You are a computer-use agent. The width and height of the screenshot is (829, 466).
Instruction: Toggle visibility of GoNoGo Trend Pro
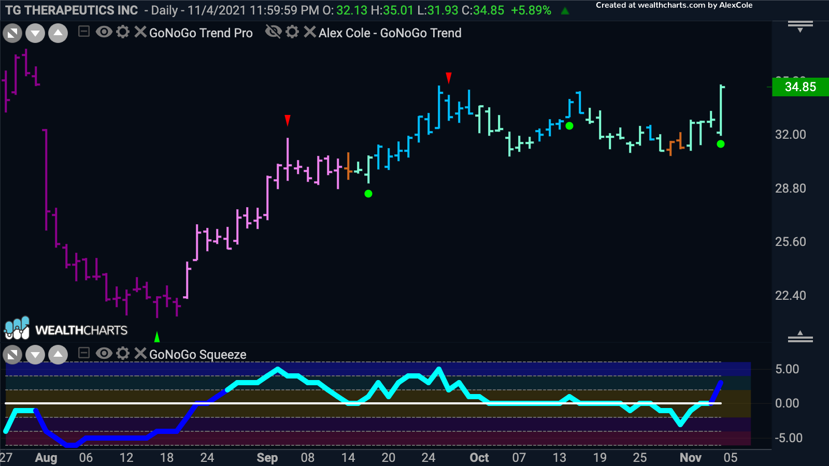point(104,32)
